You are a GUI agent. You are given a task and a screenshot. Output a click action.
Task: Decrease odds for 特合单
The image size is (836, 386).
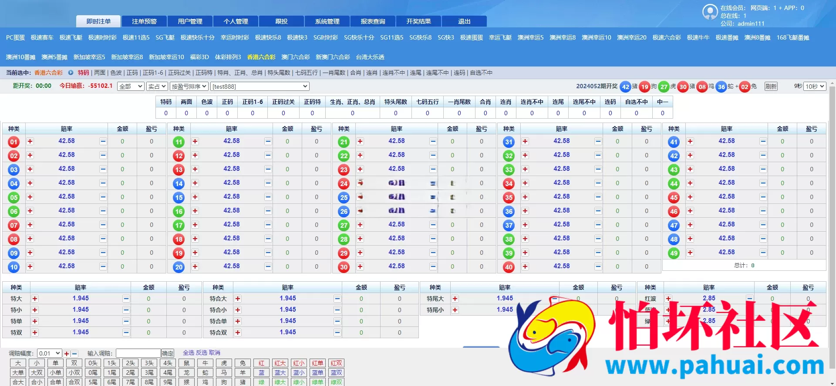[x=337, y=321]
